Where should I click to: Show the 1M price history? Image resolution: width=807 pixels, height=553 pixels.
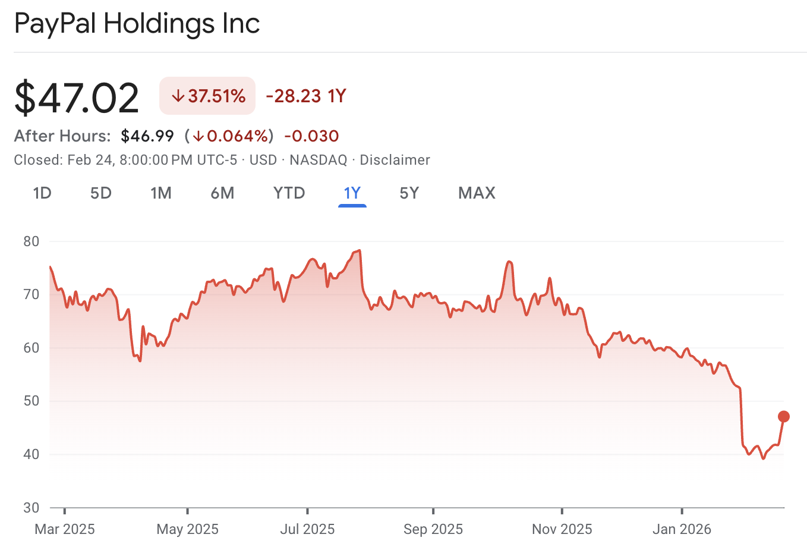[160, 193]
